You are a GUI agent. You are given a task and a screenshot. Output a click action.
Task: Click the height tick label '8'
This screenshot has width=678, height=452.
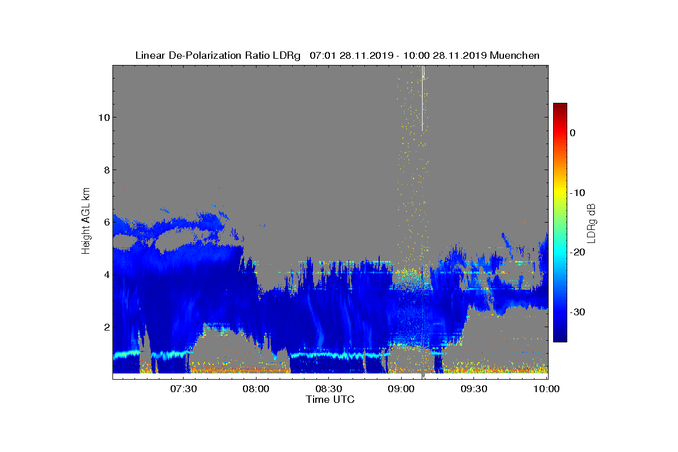click(x=106, y=170)
